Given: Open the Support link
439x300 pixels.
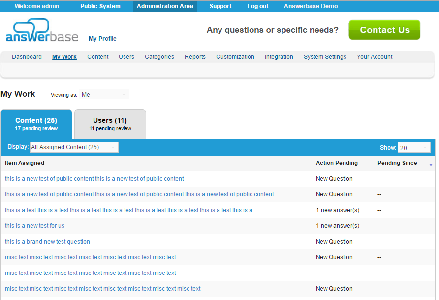Looking at the screenshot, I should (220, 6).
